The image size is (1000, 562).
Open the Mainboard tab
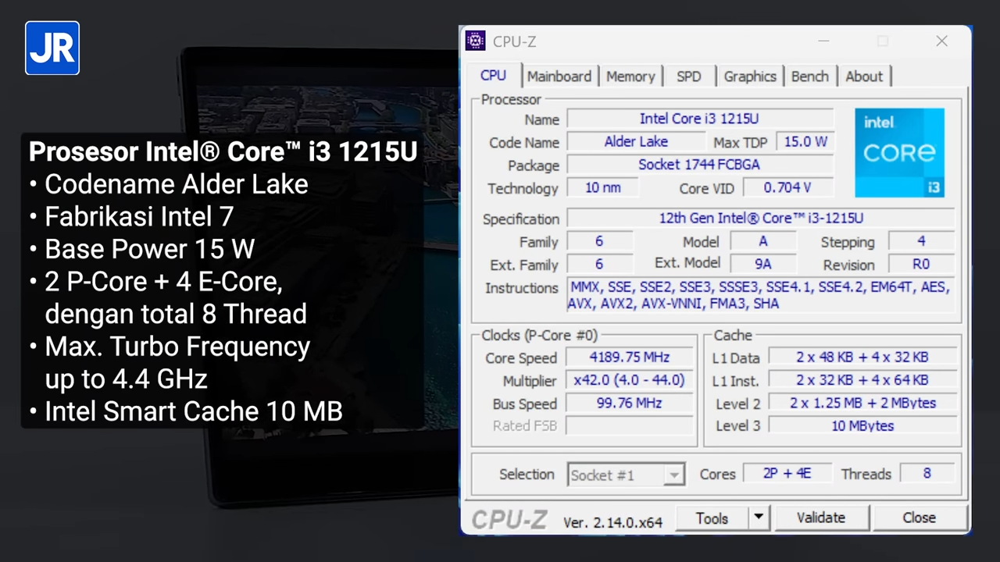click(559, 76)
